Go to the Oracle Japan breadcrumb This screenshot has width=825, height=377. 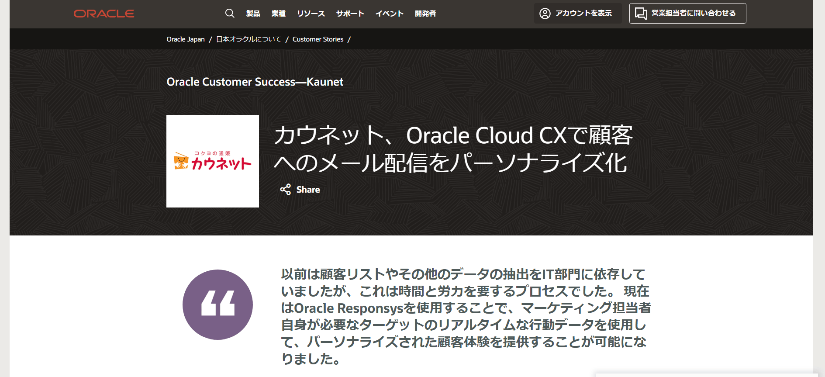pyautogui.click(x=186, y=39)
